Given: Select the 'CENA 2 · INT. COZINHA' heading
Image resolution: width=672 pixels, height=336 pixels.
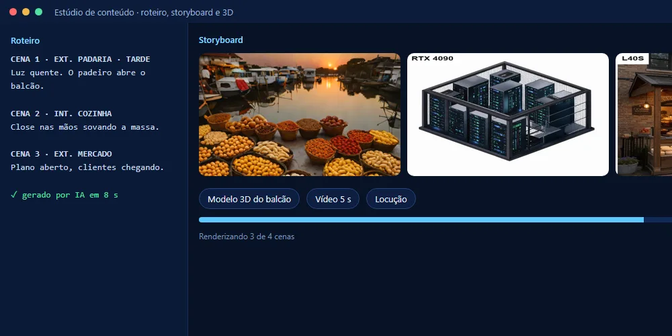Looking at the screenshot, I should 61,114.
